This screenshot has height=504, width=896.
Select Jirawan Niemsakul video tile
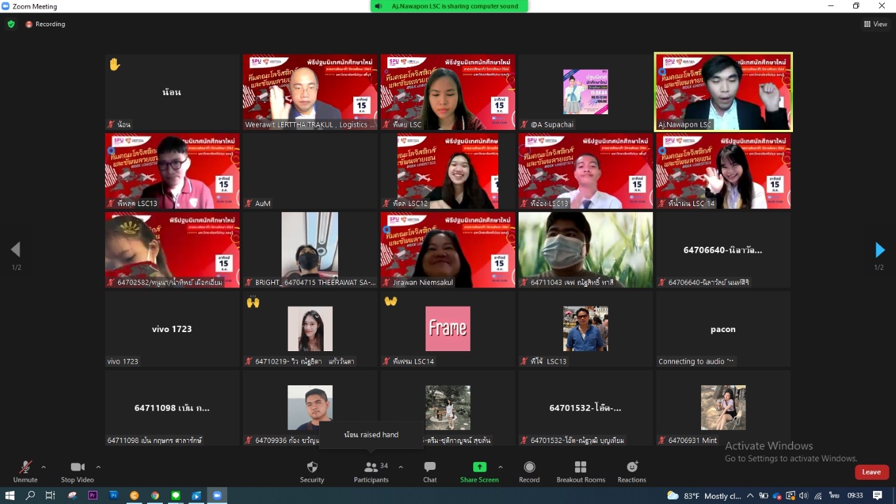click(448, 249)
